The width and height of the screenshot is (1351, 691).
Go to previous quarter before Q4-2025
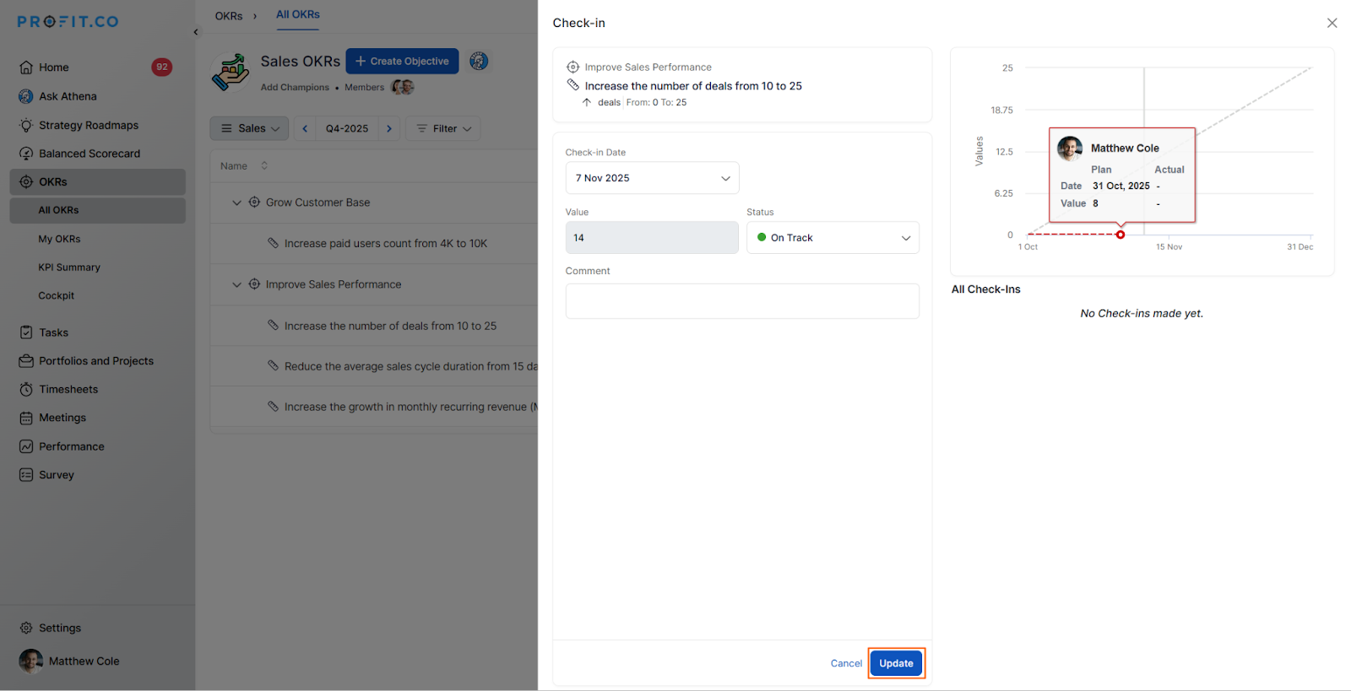305,128
